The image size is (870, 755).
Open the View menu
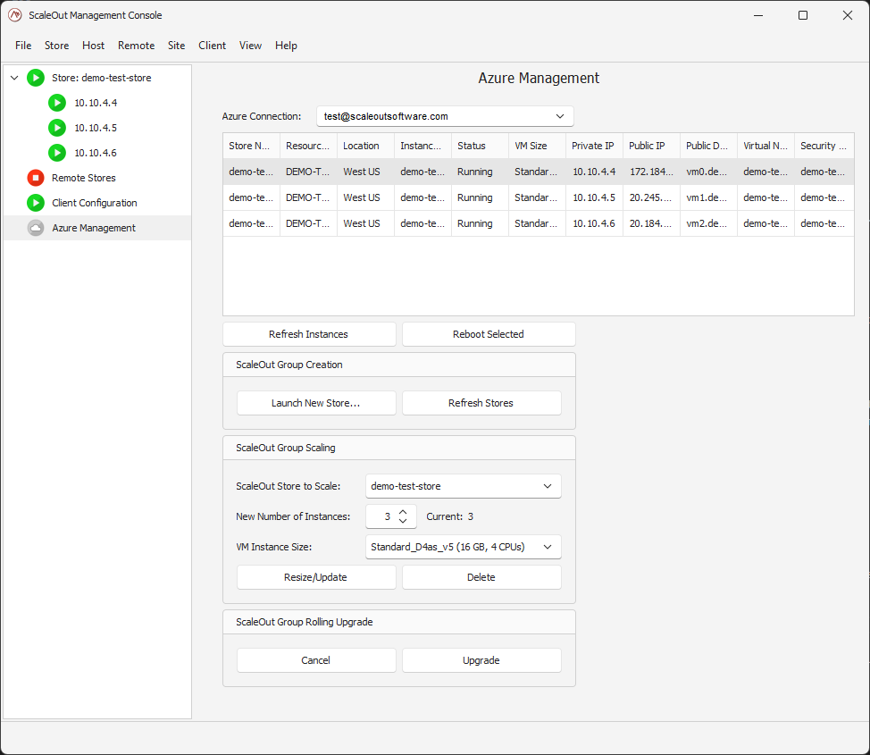[250, 46]
